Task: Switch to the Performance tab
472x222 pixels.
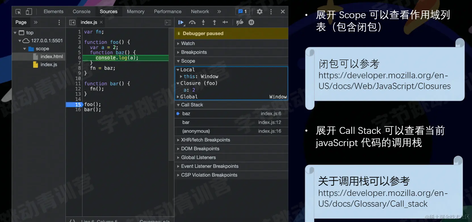Action: [x=168, y=12]
